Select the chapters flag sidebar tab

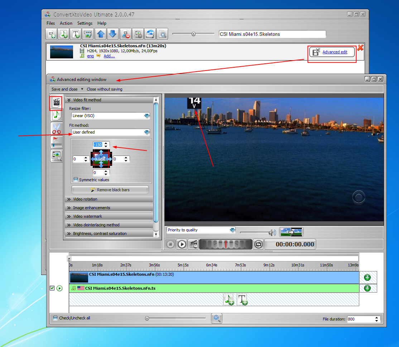pyautogui.click(x=56, y=142)
